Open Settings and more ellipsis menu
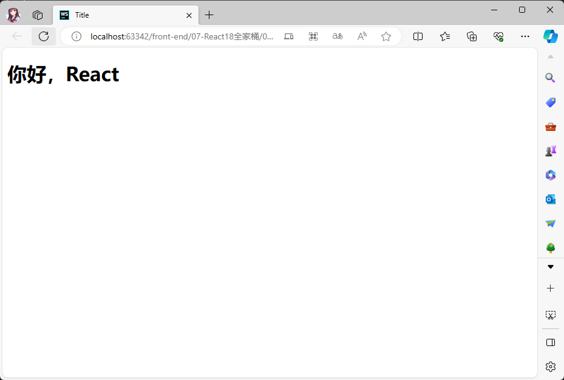564x380 pixels. coord(525,36)
